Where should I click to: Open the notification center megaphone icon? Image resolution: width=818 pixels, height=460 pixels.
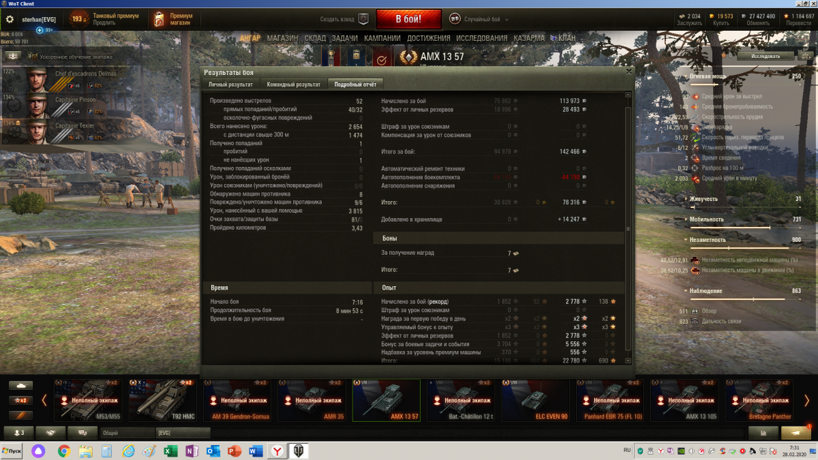tap(796, 432)
